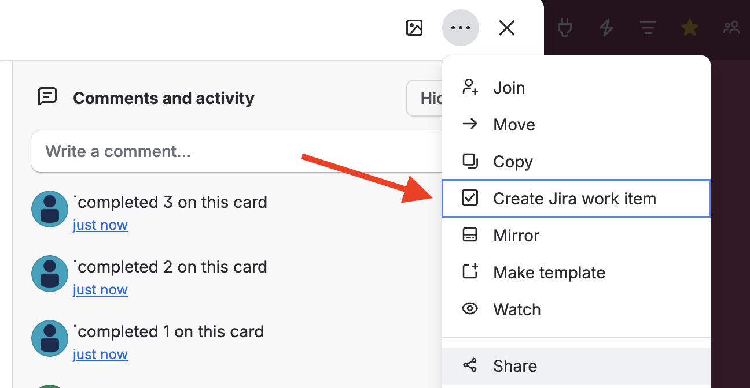This screenshot has width=750, height=388.
Task: Click the Comments and activity speech icon
Action: [47, 96]
